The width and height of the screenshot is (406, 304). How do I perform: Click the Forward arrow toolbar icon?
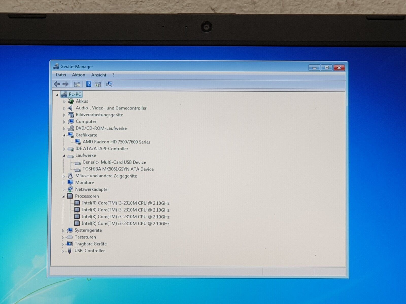[x=65, y=84]
